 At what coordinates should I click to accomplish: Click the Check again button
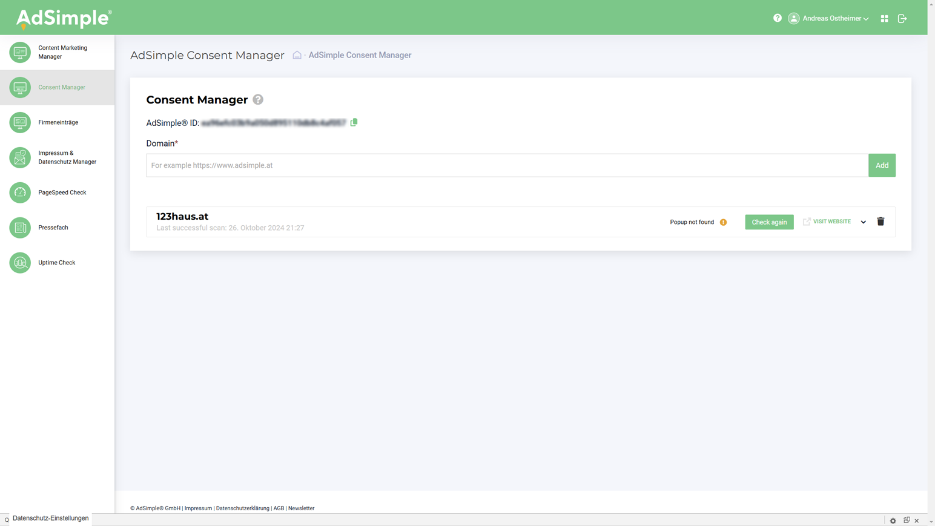pyautogui.click(x=769, y=222)
